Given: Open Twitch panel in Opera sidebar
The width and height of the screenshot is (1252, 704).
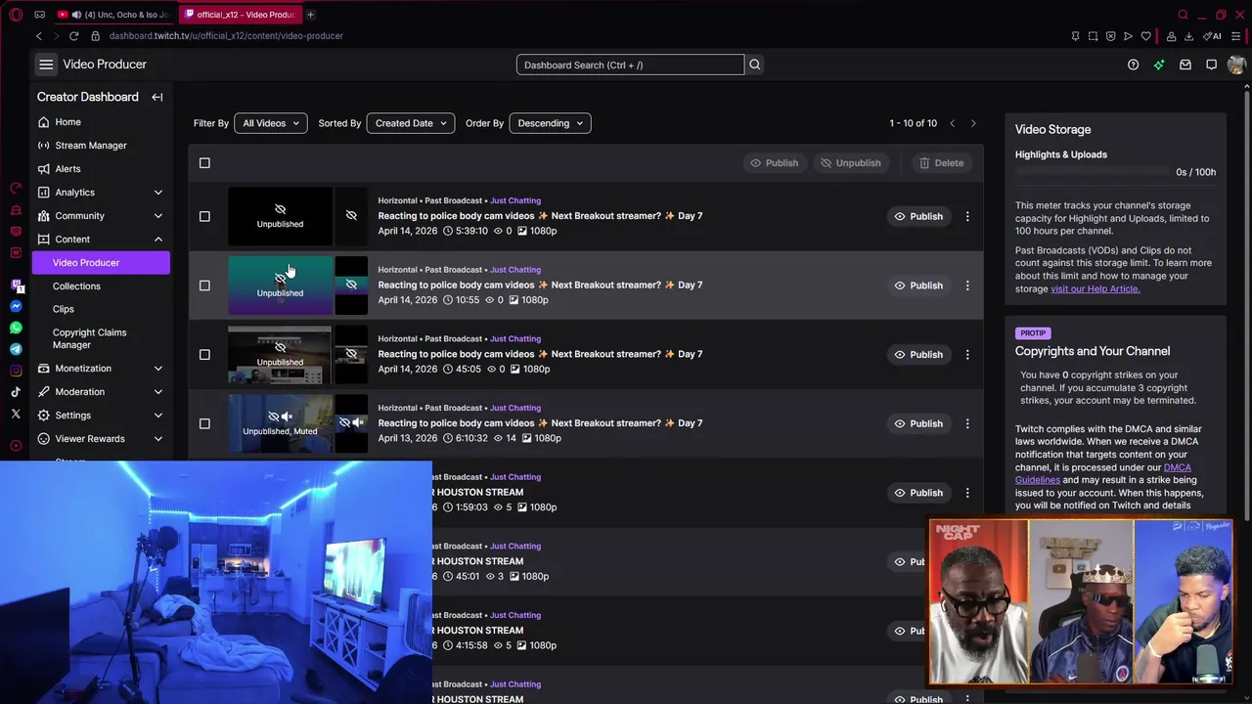Looking at the screenshot, I should coord(16,285).
